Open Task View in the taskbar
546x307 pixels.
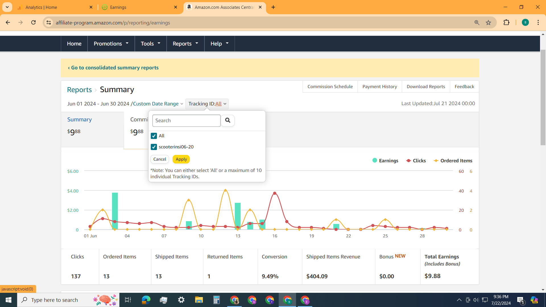coord(128,300)
